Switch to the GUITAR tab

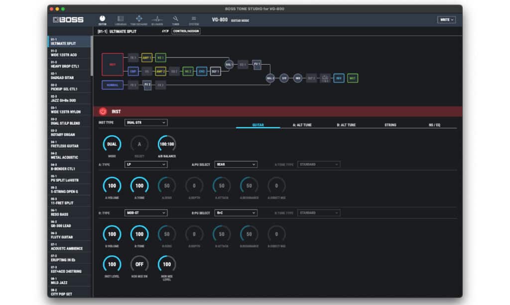click(x=258, y=125)
